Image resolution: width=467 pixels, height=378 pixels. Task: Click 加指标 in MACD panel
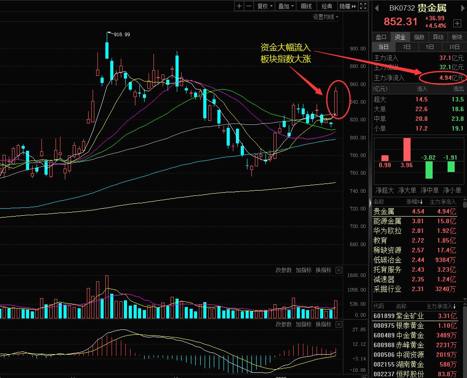point(303,324)
